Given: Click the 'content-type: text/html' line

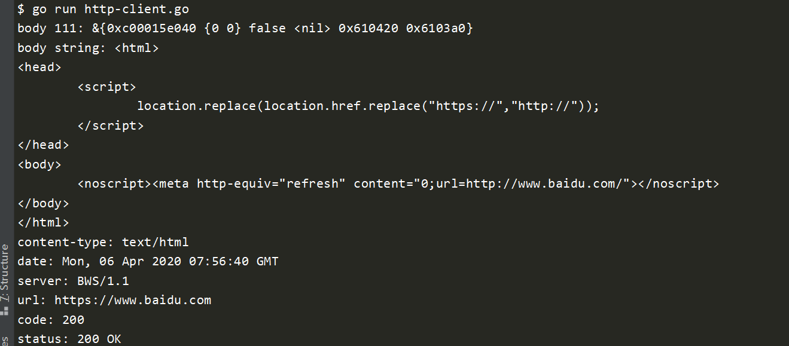Looking at the screenshot, I should tap(103, 242).
